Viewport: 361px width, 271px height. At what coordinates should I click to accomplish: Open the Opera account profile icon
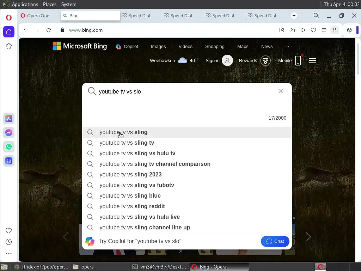tap(335, 30)
